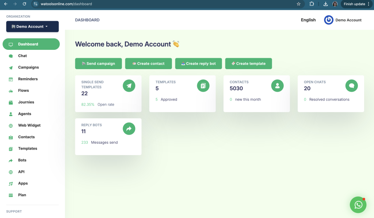Open Templates label in sidebar
374x218 pixels.
click(x=28, y=148)
